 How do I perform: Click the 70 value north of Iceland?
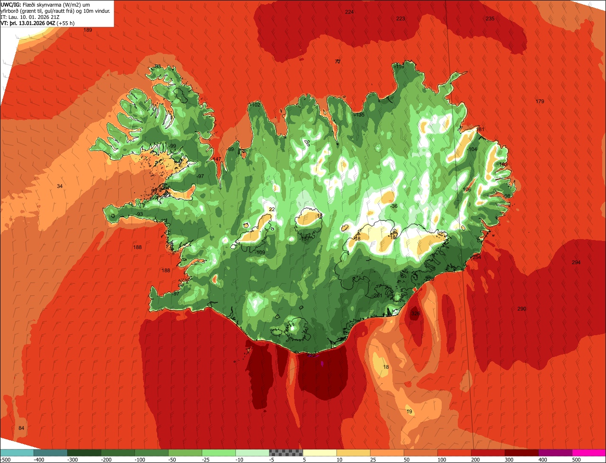click(338, 62)
